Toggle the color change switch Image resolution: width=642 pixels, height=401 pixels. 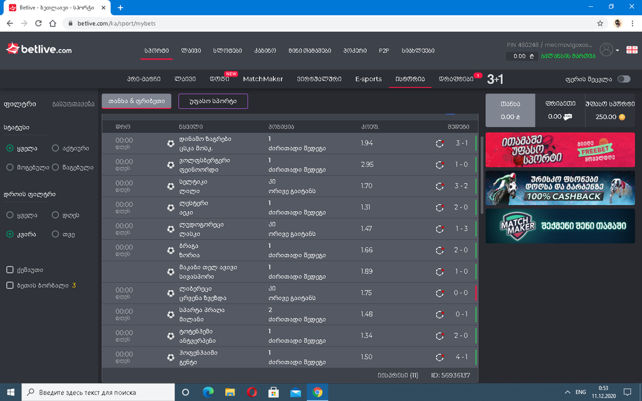(x=624, y=79)
